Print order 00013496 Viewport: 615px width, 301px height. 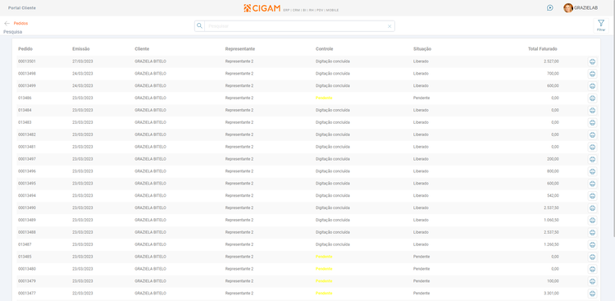592,171
